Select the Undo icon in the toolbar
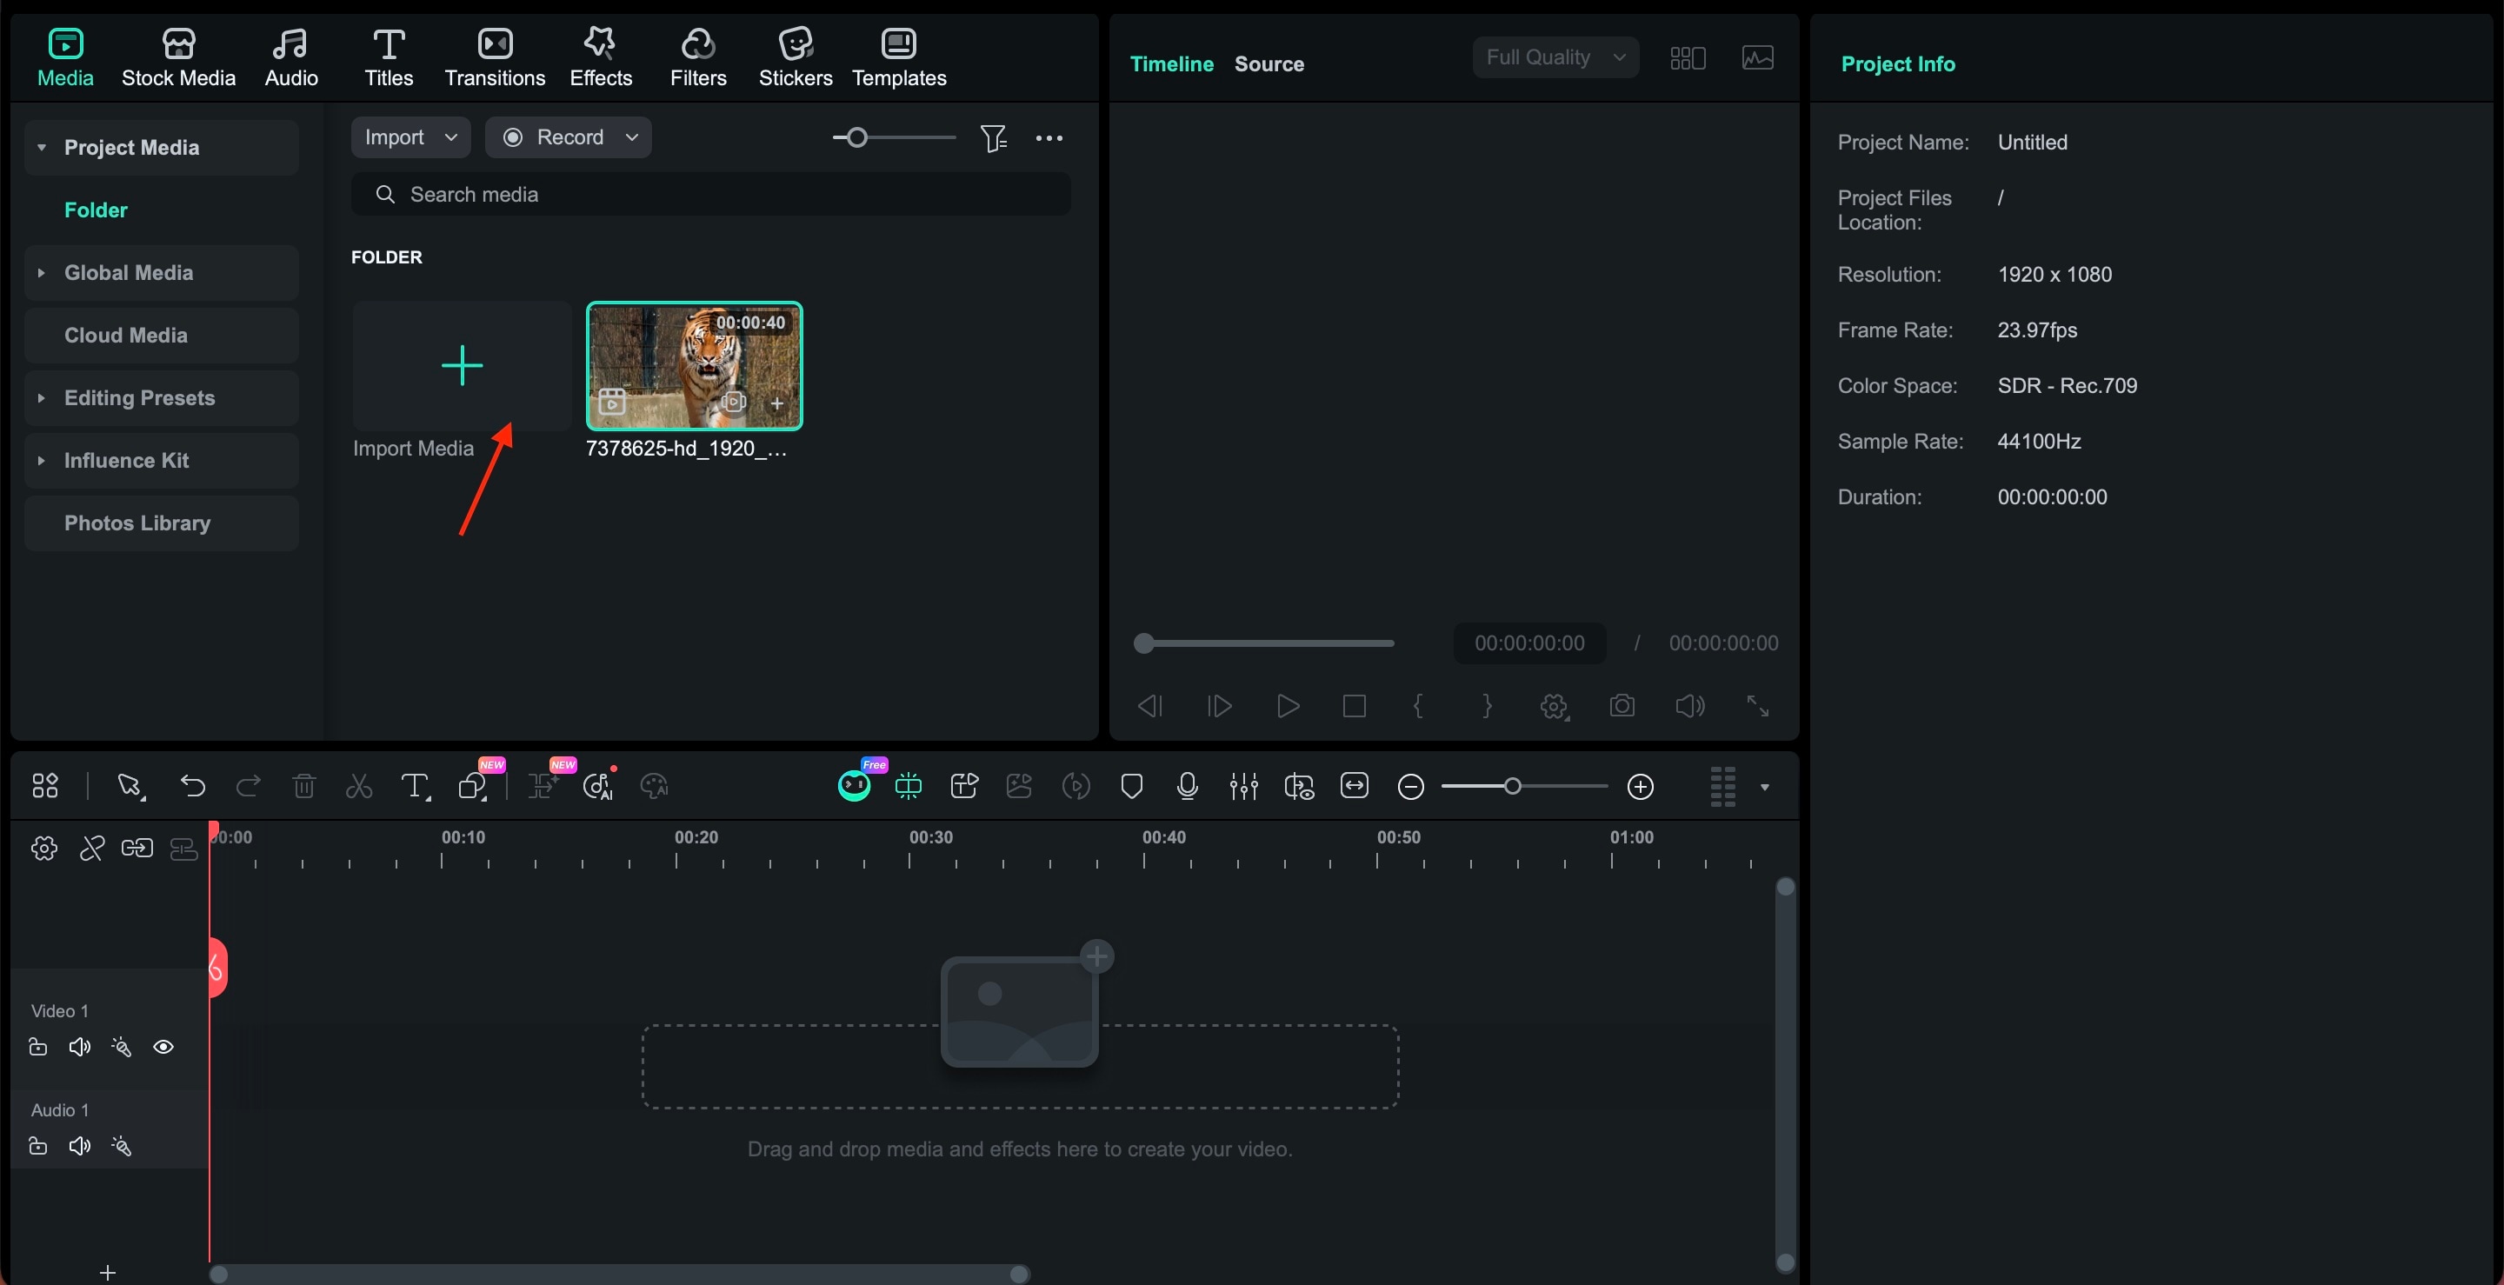The image size is (2504, 1285). click(x=192, y=785)
